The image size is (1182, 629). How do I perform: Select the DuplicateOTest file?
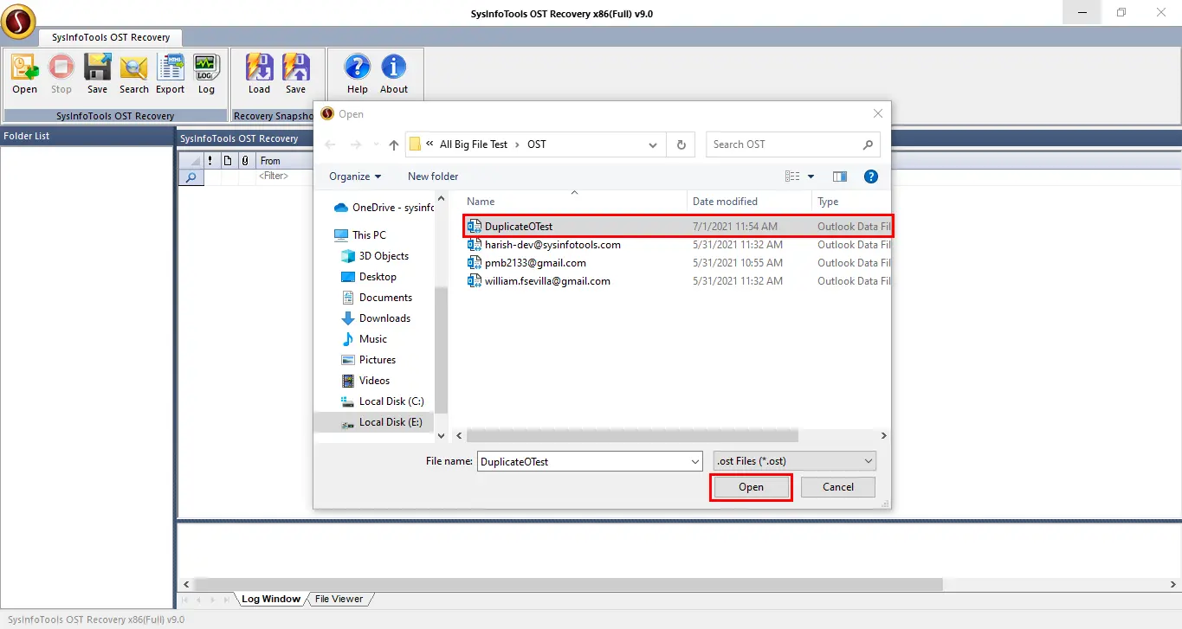pyautogui.click(x=678, y=227)
